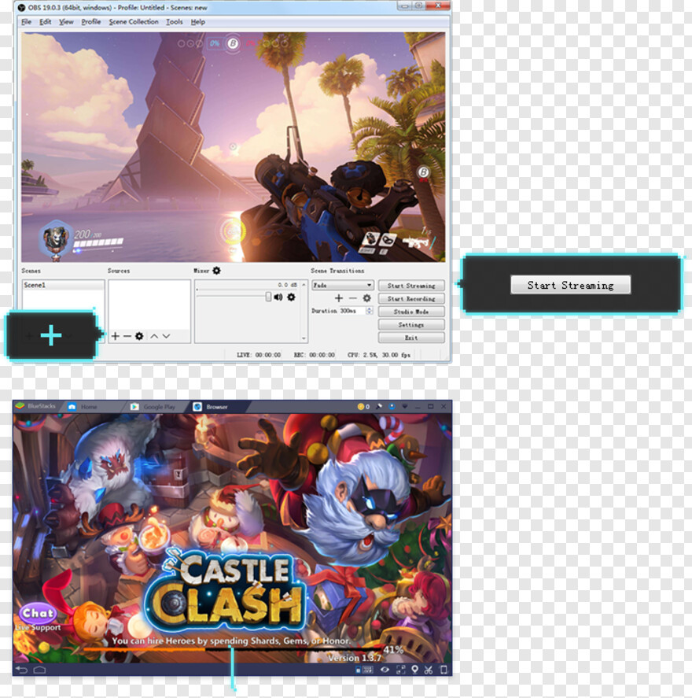Open the Profile menu in OBS
692x698 pixels.
[x=91, y=22]
